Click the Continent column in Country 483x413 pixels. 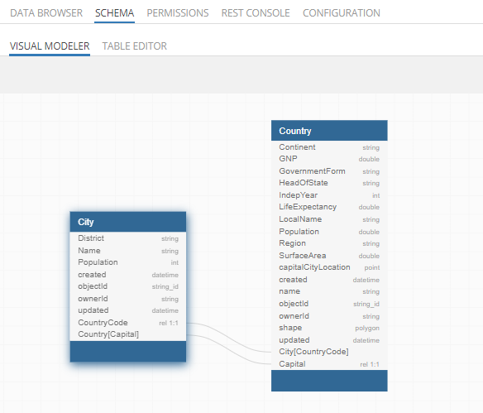pos(329,147)
